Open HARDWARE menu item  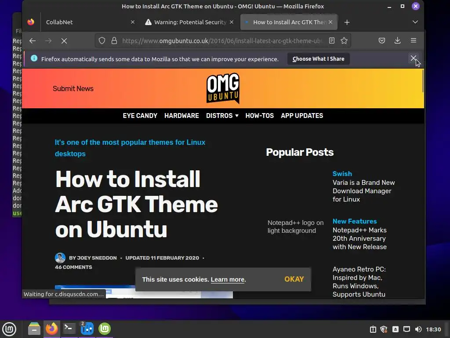click(x=181, y=116)
